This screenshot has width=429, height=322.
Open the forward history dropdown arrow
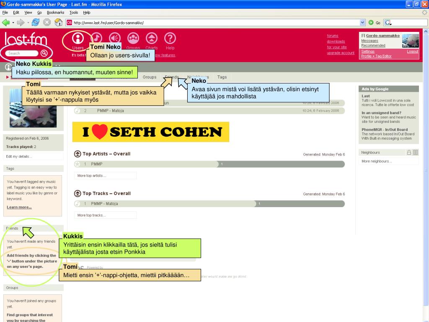click(28, 23)
